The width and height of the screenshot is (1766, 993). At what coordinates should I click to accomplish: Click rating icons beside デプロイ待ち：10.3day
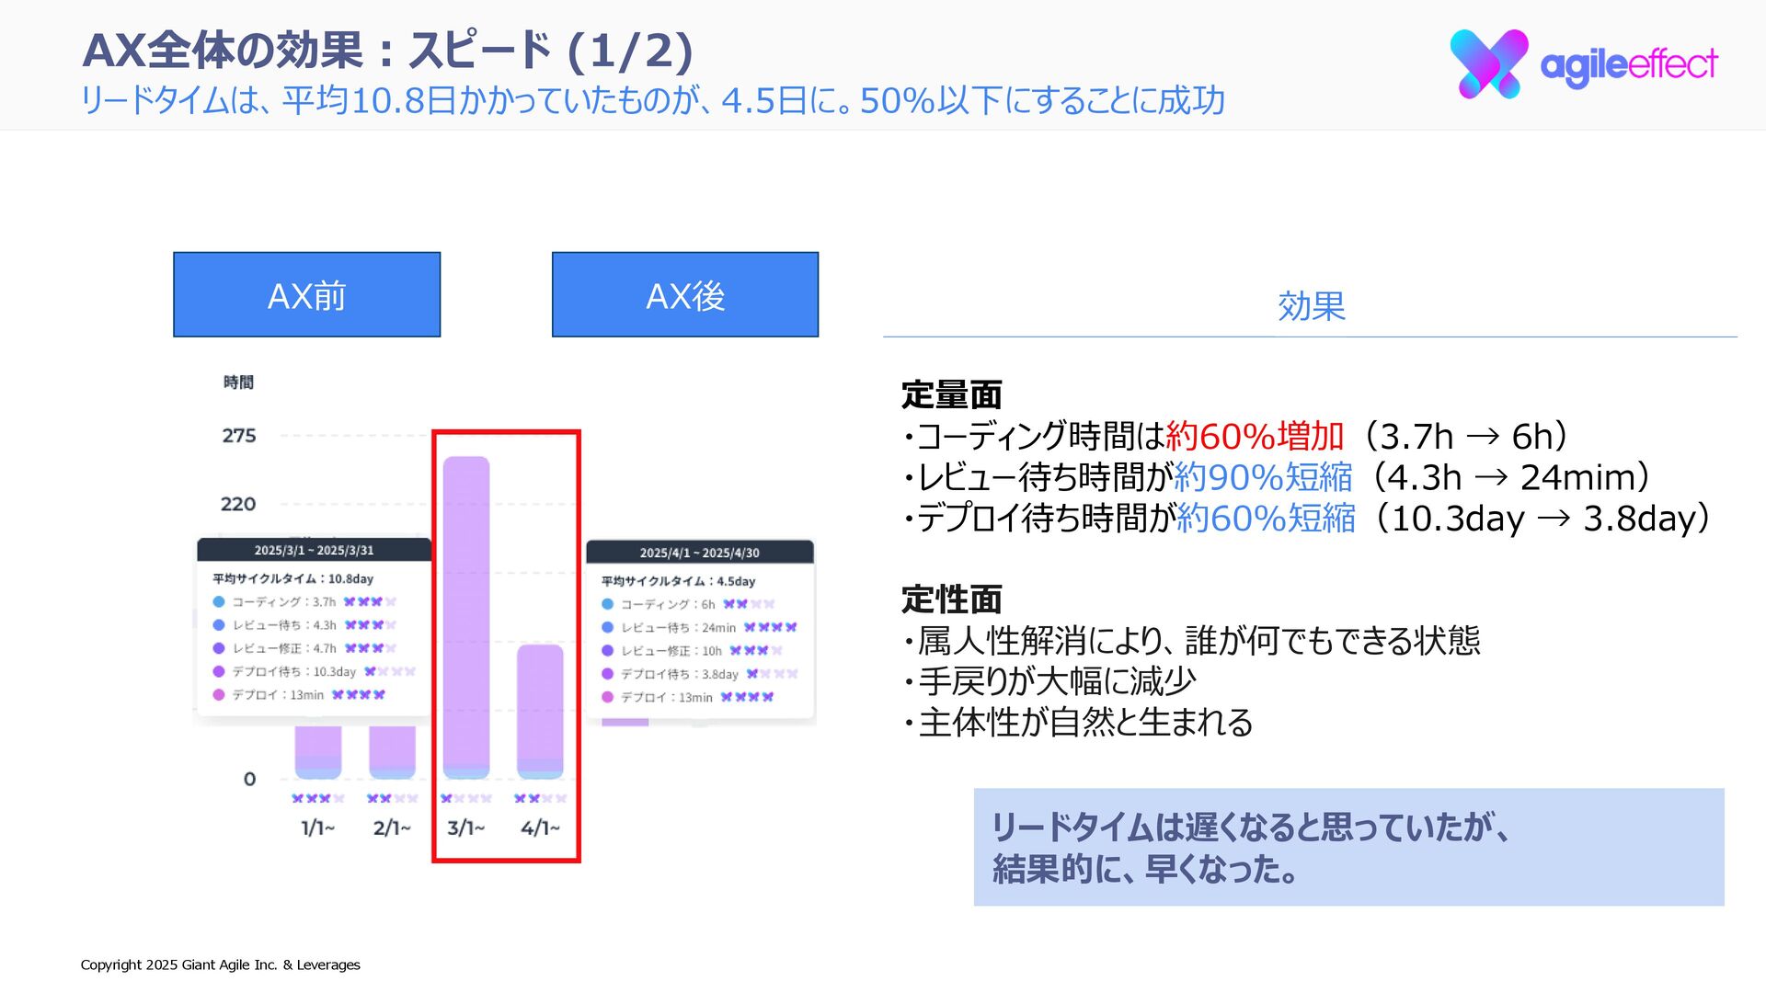point(390,671)
